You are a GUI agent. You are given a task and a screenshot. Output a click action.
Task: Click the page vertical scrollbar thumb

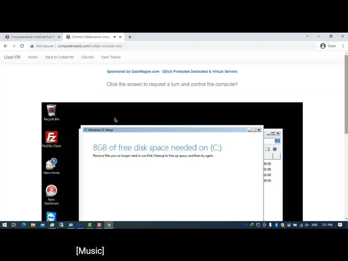(x=346, y=94)
